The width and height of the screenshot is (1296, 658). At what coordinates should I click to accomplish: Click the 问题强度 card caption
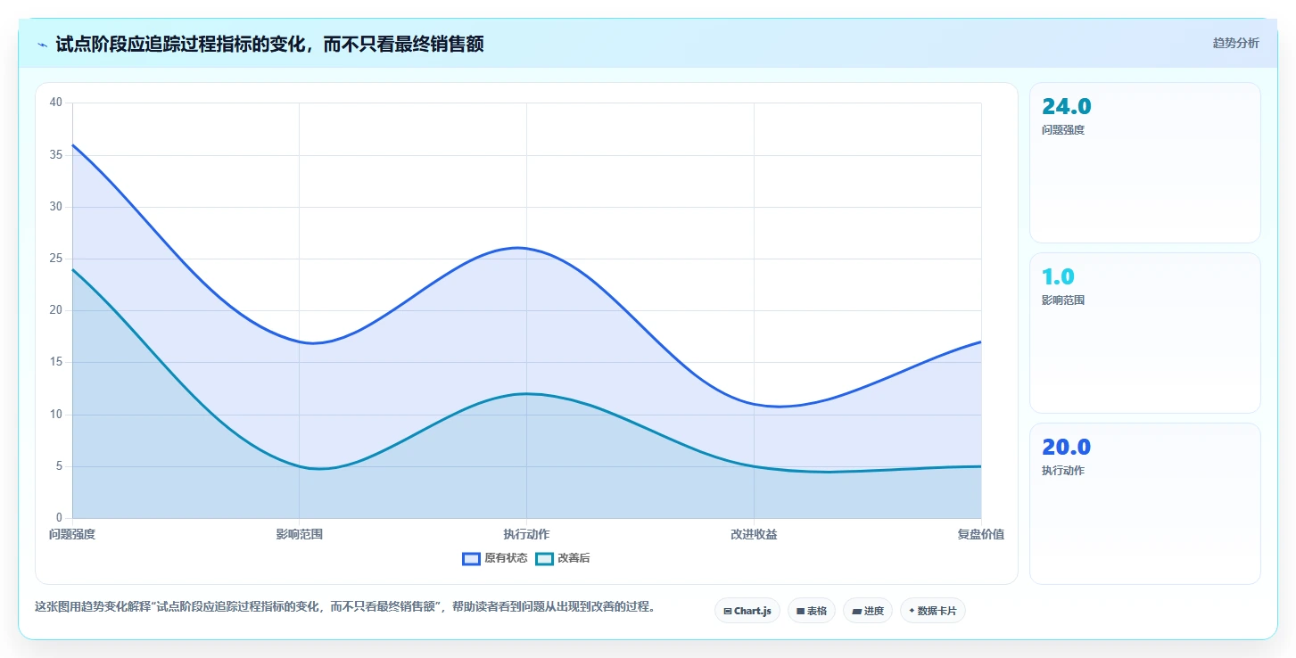click(1063, 130)
